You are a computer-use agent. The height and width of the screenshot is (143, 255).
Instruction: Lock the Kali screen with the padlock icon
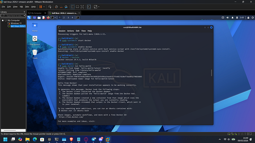[x=248, y=17]
